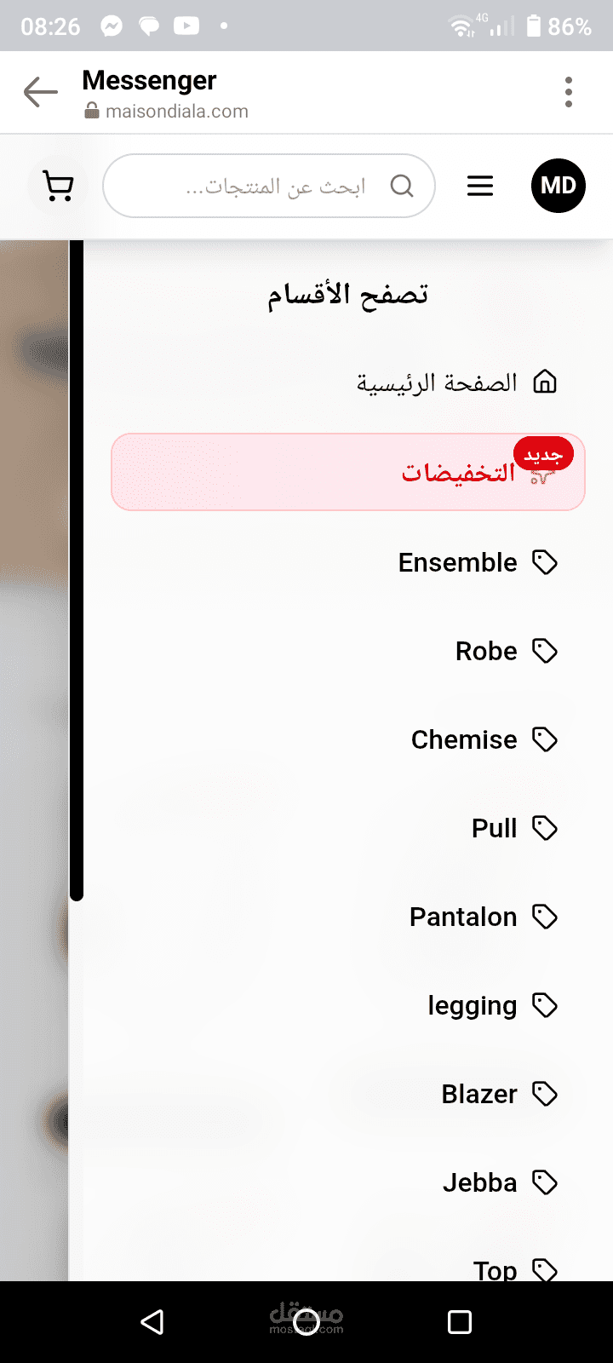Tap the MD logo avatar
This screenshot has height=1363, width=613.
558,186
